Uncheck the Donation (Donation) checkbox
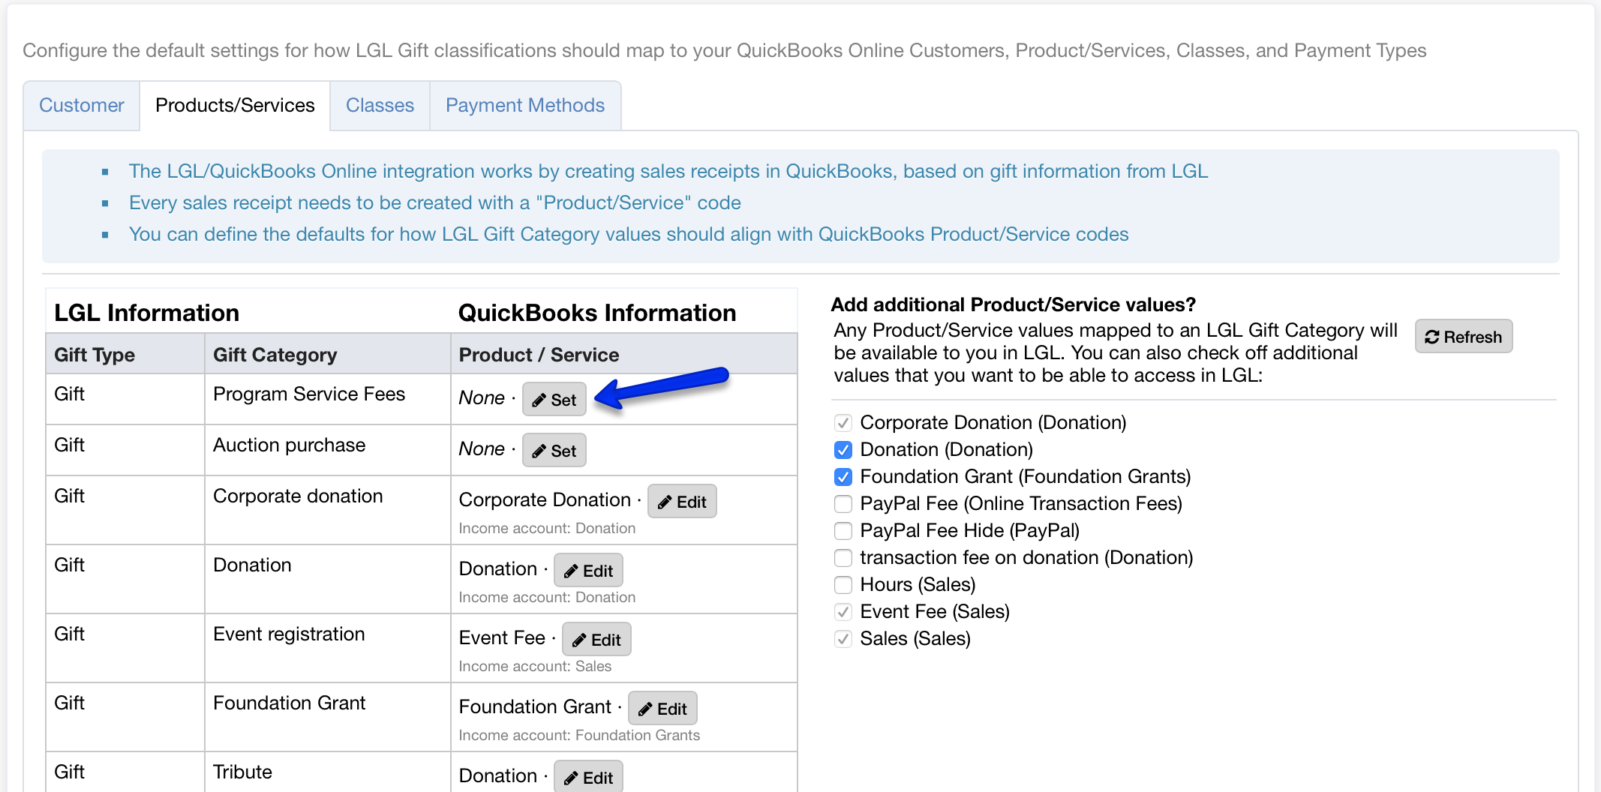1601x792 pixels. click(x=843, y=449)
